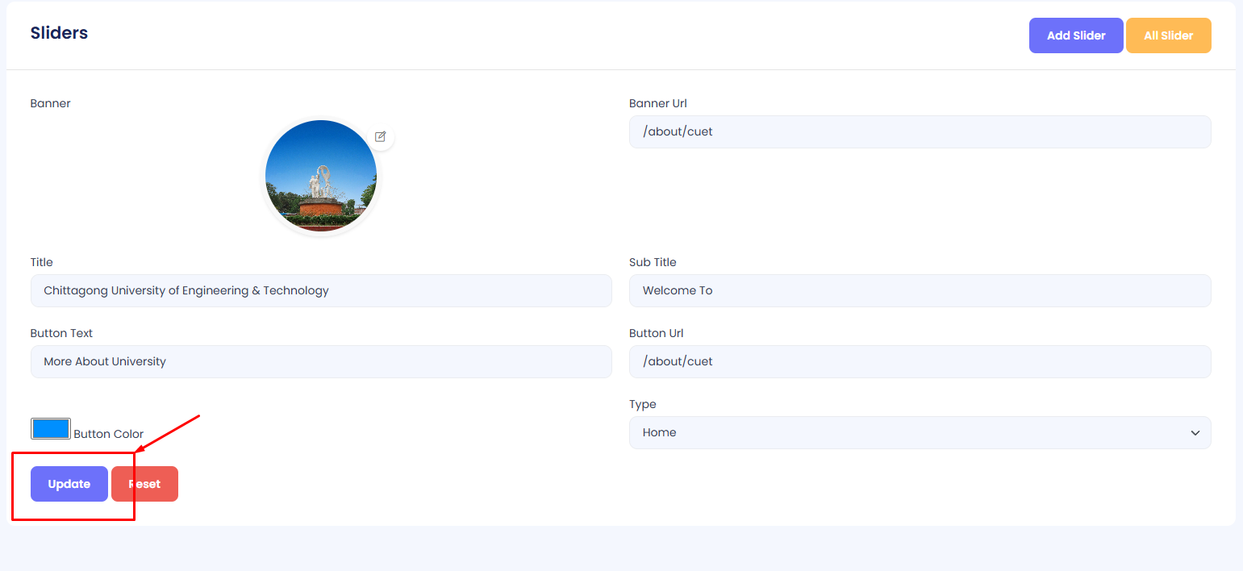The image size is (1243, 571).
Task: Focus the Banner Url input field
Action: click(x=920, y=131)
